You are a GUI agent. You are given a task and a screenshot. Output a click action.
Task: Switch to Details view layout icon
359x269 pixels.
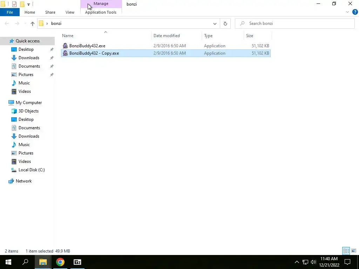[x=346, y=251]
